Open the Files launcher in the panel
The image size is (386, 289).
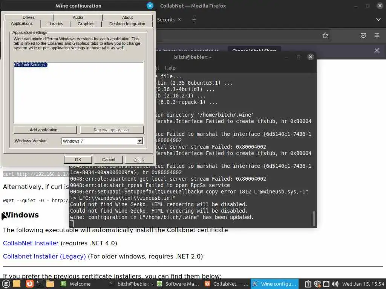(50, 284)
